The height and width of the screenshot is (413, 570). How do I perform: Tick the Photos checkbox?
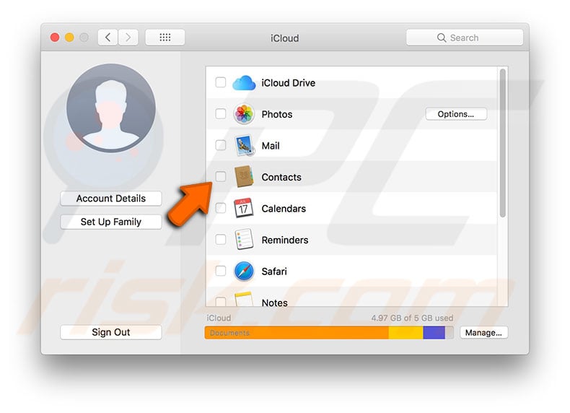pyautogui.click(x=220, y=113)
